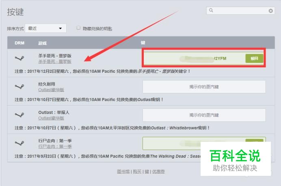Click the 行尸走肉:第一季 game title text
The image size is (281, 186).
tap(55, 141)
